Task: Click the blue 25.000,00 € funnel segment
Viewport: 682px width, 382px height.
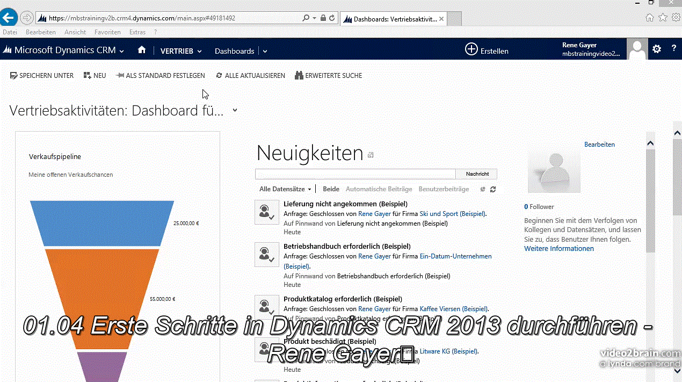Action: (102, 223)
